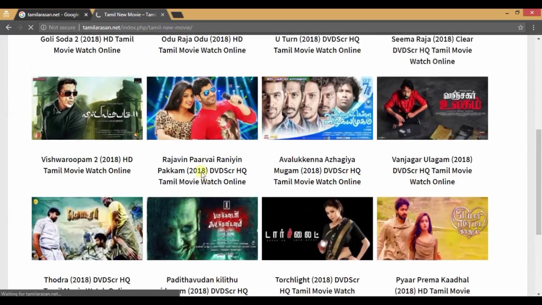Open a new browser tab
542x305 pixels.
(x=177, y=15)
